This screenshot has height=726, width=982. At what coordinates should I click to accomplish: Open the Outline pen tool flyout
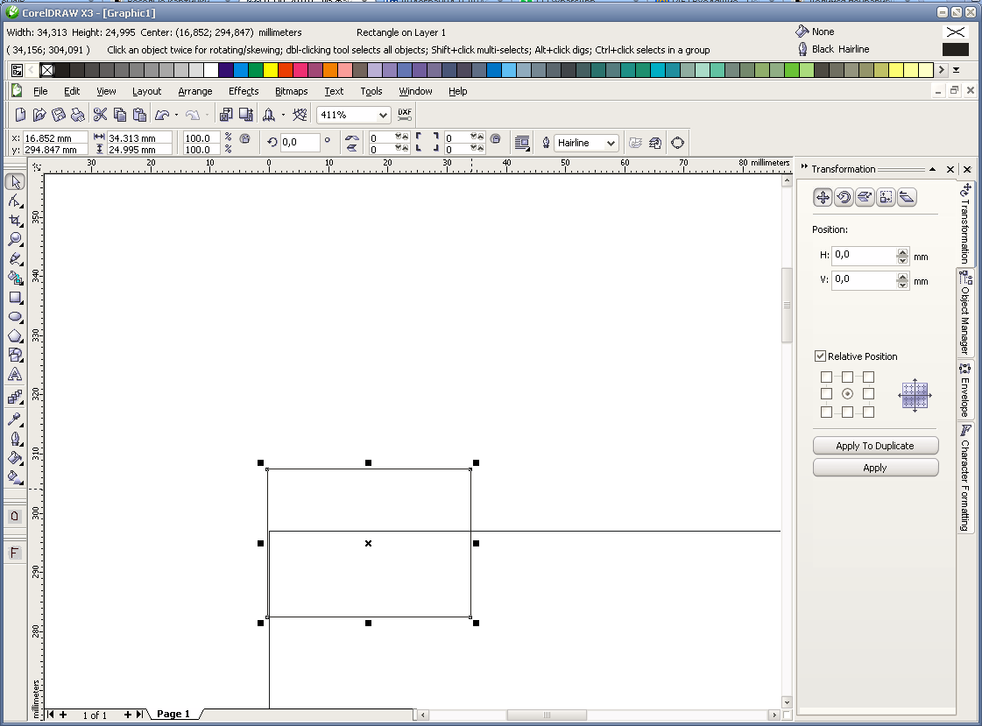click(15, 438)
